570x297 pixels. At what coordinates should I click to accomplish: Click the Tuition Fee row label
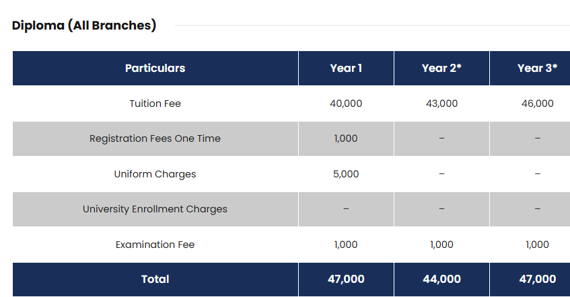[155, 103]
